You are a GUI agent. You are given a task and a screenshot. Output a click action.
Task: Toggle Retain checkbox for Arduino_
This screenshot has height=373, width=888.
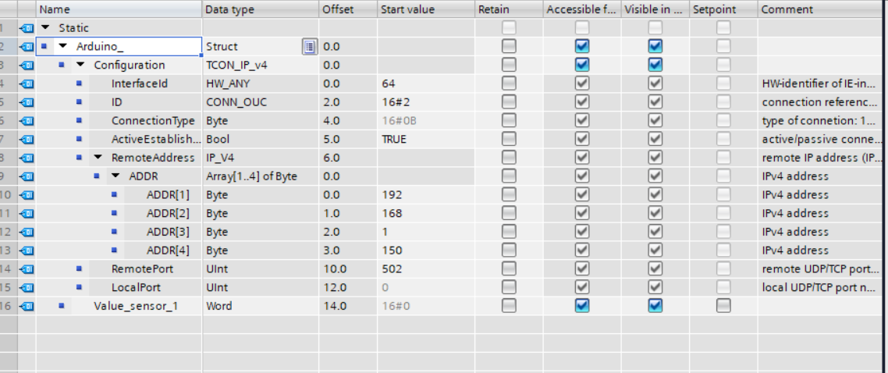pyautogui.click(x=509, y=46)
